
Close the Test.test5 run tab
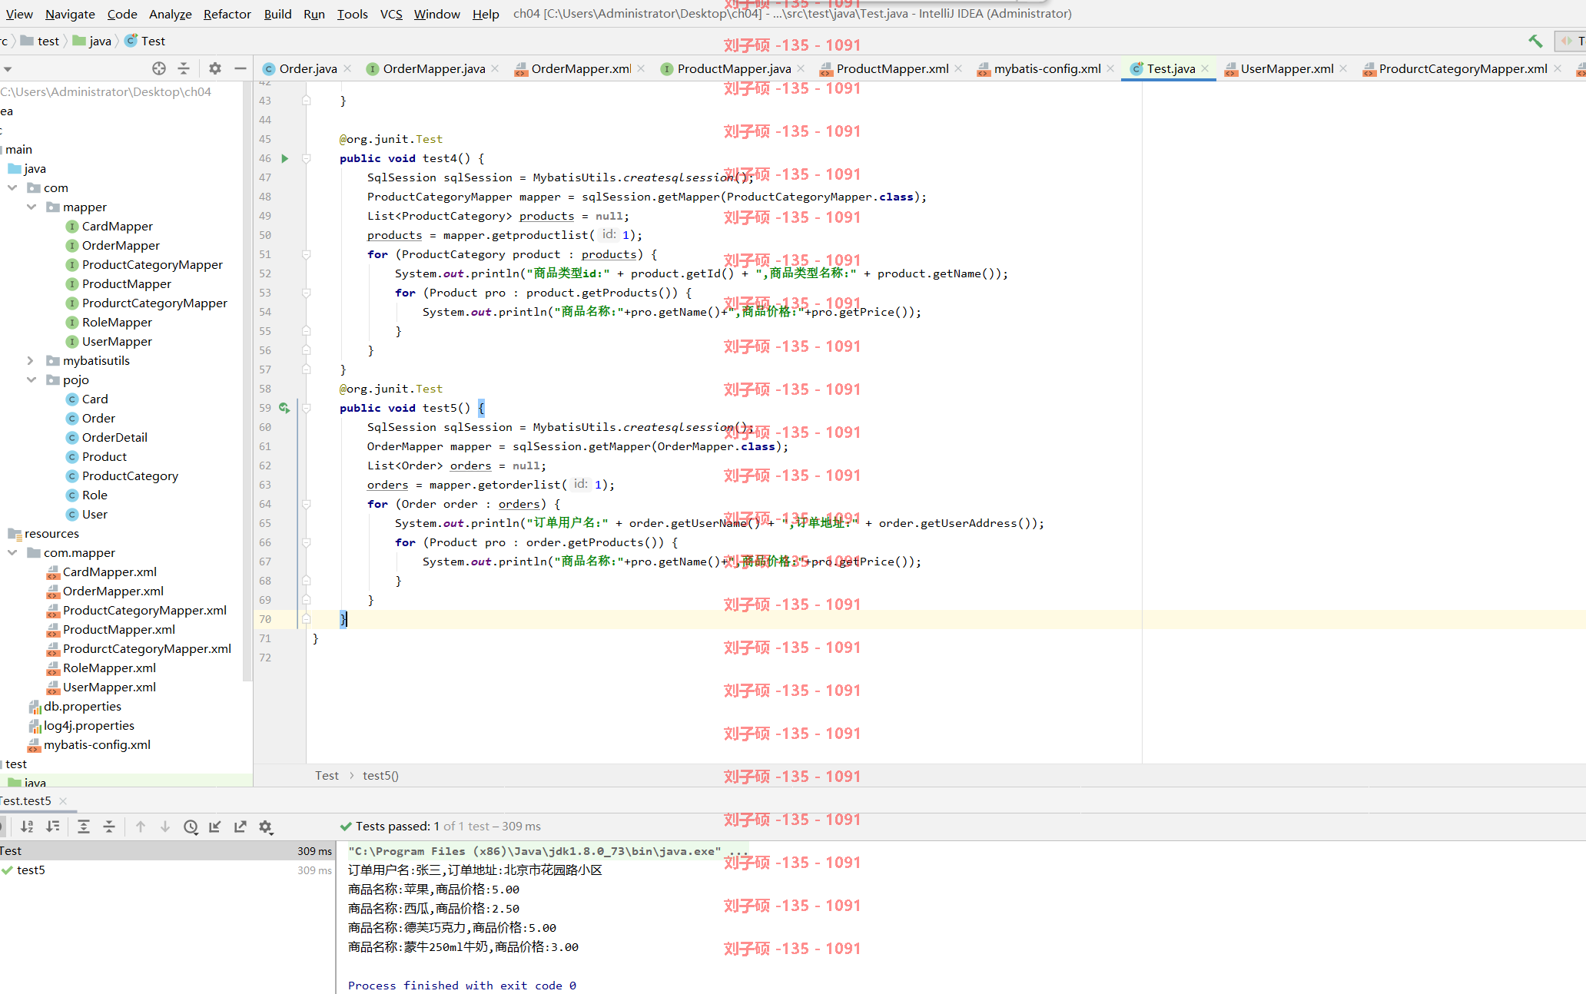click(63, 801)
